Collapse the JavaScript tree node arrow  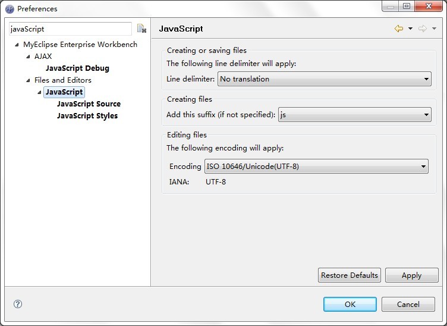[x=39, y=92]
